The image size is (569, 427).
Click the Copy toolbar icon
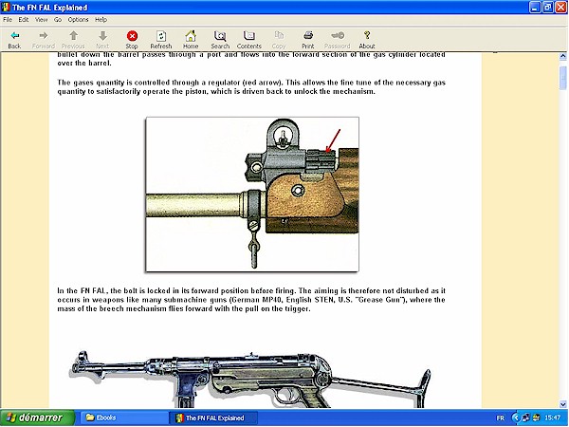pyautogui.click(x=279, y=40)
